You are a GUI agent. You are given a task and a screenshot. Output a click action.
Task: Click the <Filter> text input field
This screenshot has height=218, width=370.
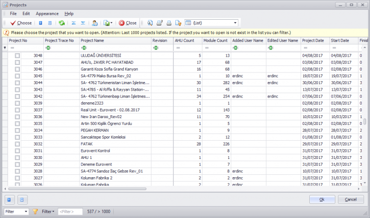(70, 211)
